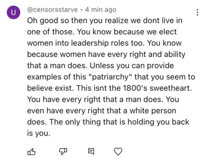
Task: Open the three-dot options menu
Action: tap(197, 12)
